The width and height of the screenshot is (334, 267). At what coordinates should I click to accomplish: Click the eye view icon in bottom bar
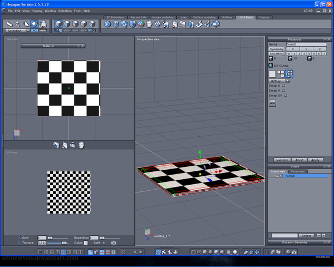pos(141,253)
